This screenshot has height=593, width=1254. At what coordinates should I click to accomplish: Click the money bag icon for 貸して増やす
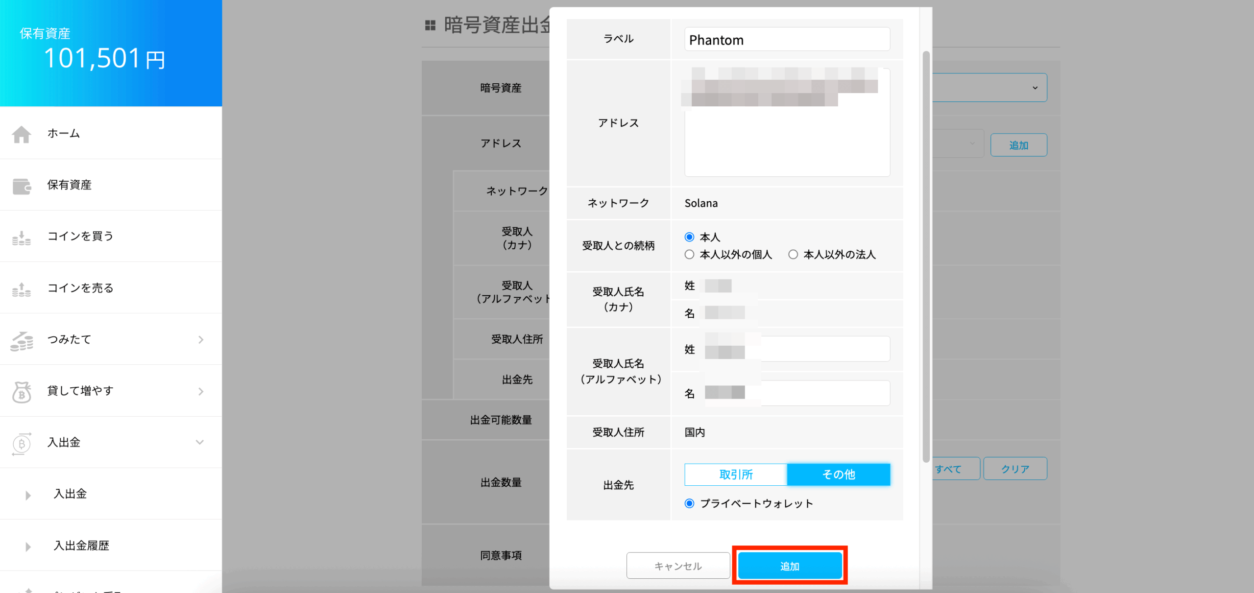pyautogui.click(x=22, y=392)
